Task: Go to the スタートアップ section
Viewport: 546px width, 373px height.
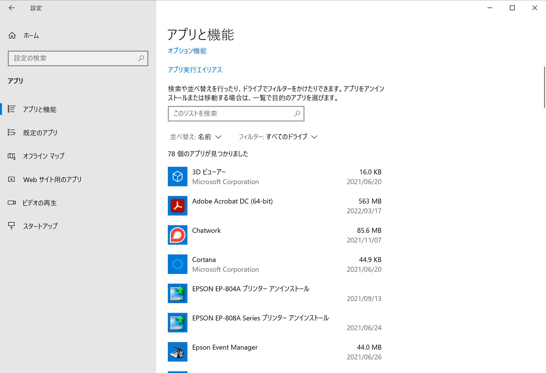Action: point(40,226)
